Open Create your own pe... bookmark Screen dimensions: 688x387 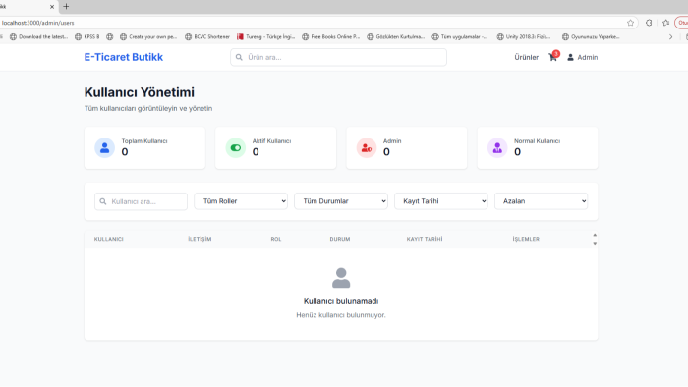pyautogui.click(x=148, y=37)
